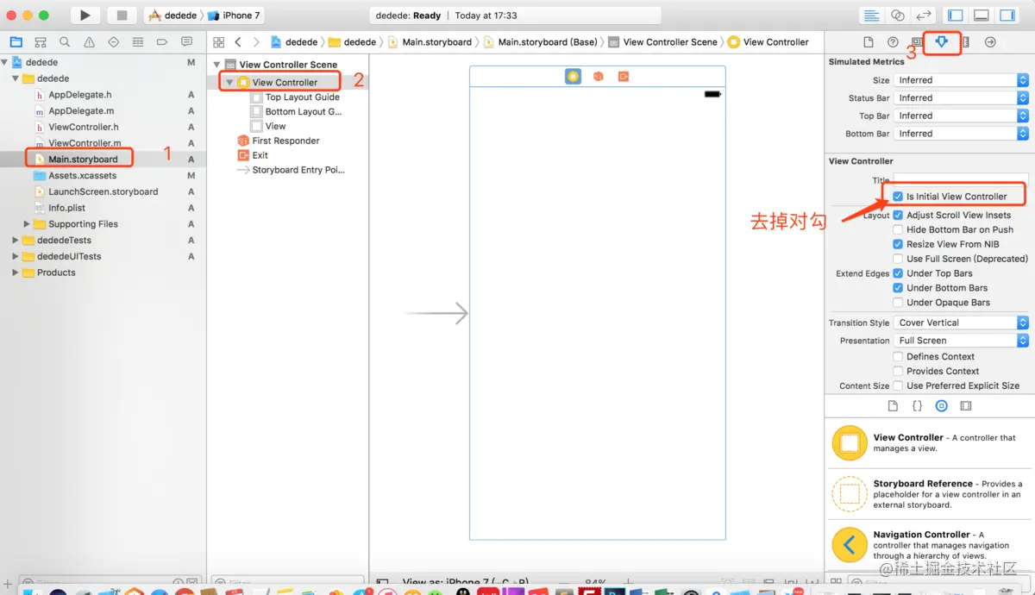Screen dimensions: 1035x595
Task: Toggle the utilities pane
Action: [1007, 16]
